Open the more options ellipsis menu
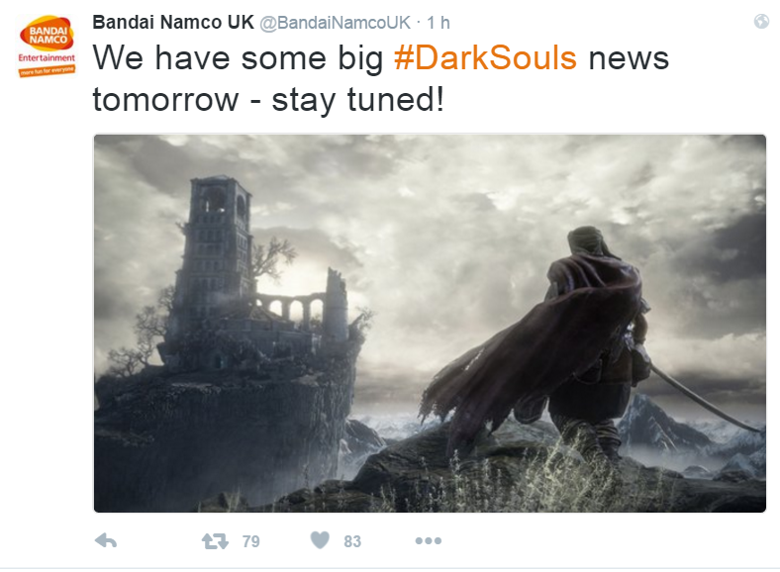This screenshot has height=572, width=780. pyautogui.click(x=429, y=540)
